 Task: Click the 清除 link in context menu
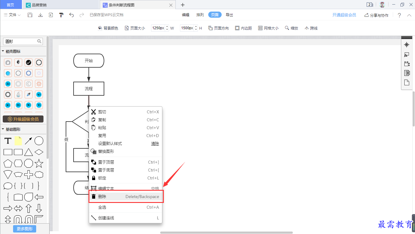[x=155, y=144]
